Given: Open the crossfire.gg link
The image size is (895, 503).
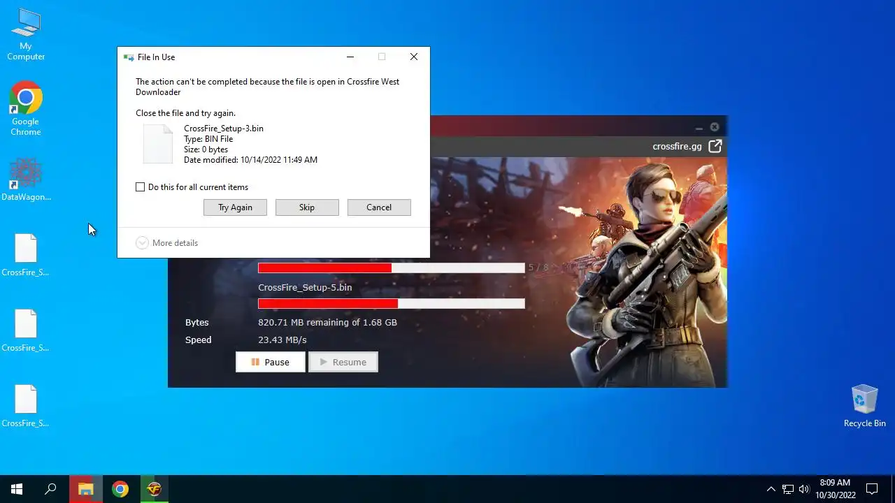Looking at the screenshot, I should pos(677,146).
